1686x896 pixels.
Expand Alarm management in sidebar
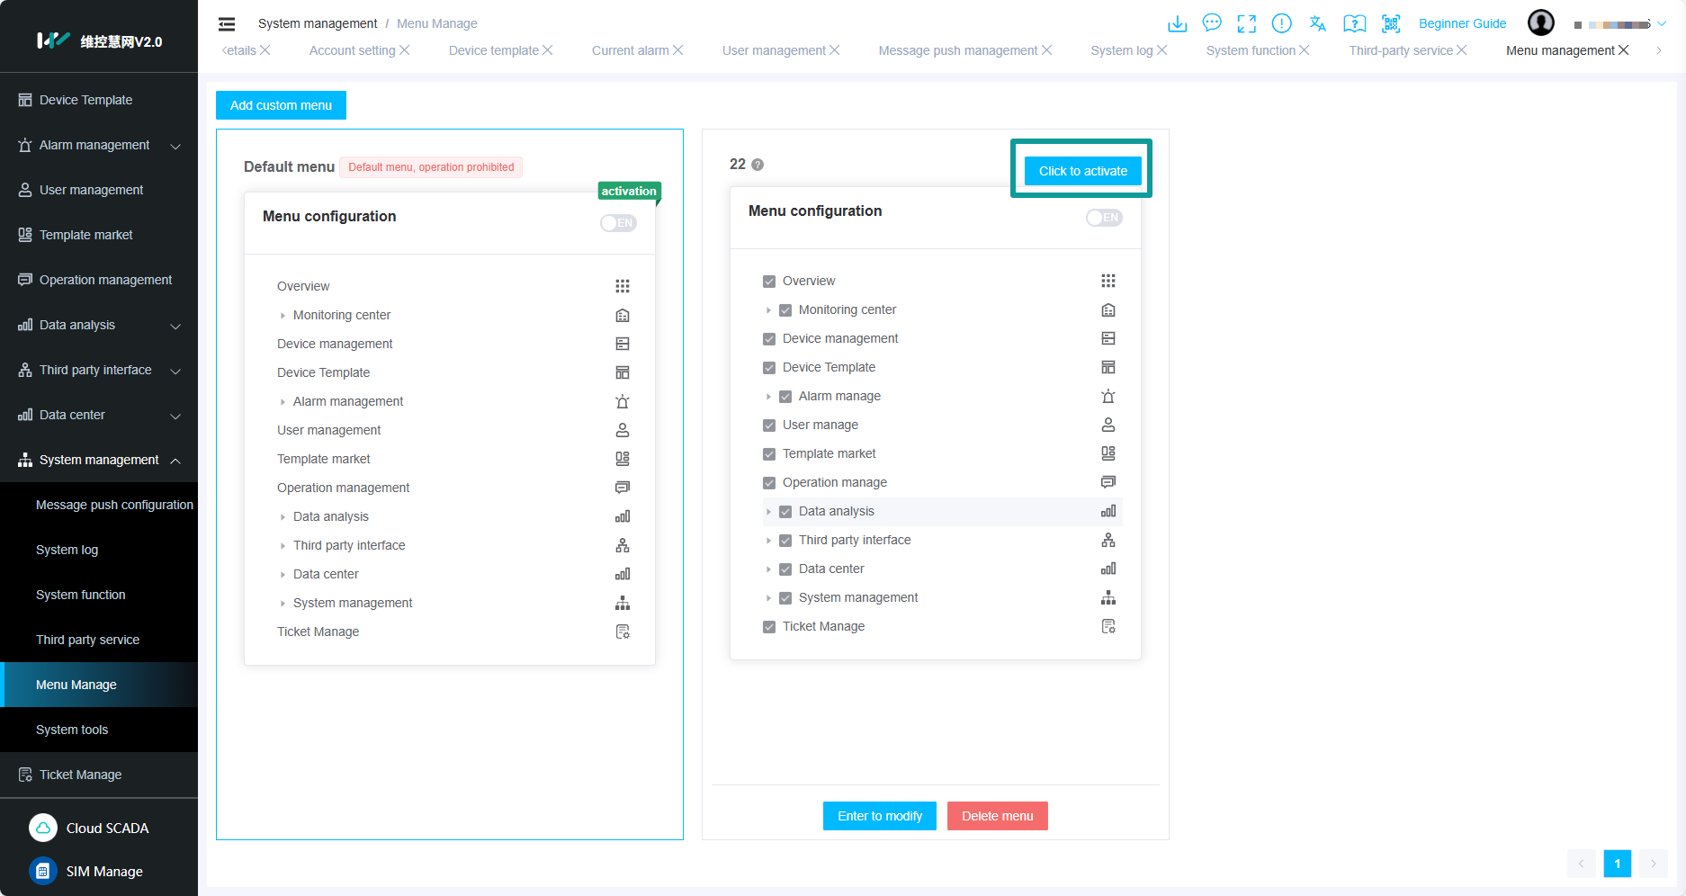coord(175,146)
